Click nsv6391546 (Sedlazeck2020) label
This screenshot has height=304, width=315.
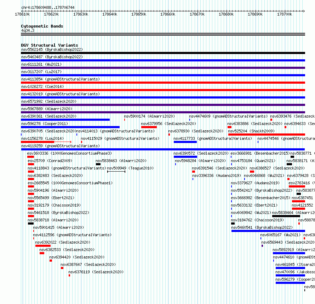pyautogui.click(x=219, y=168)
